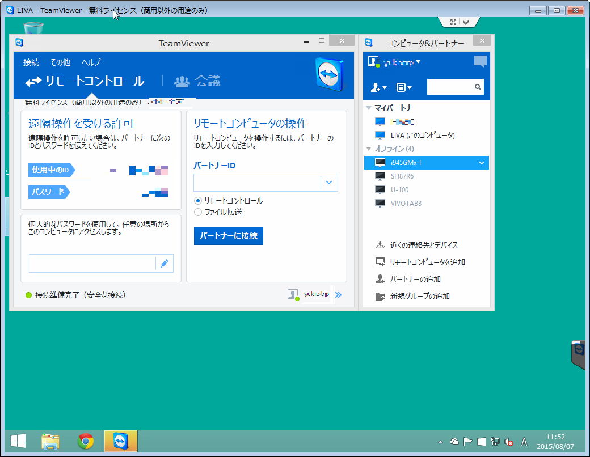Select the i945GMx-I computer entry
Viewport: 590px width, 457px height.
pos(426,163)
